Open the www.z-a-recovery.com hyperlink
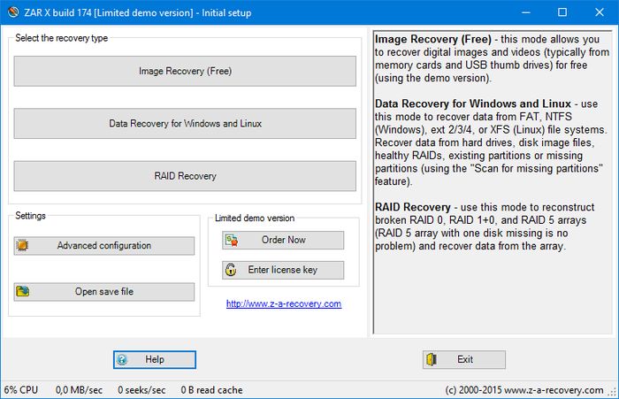The width and height of the screenshot is (619, 399). [283, 303]
